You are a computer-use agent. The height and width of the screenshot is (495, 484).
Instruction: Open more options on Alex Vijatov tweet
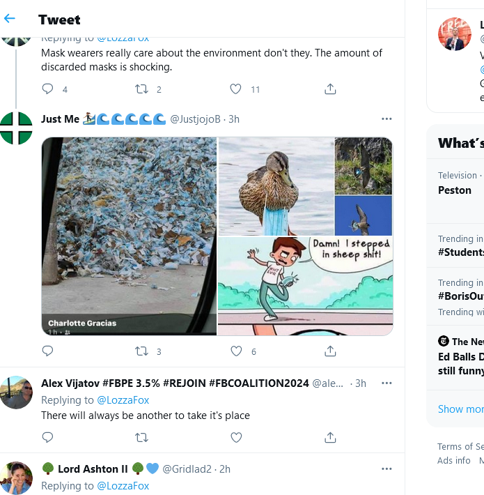387,383
